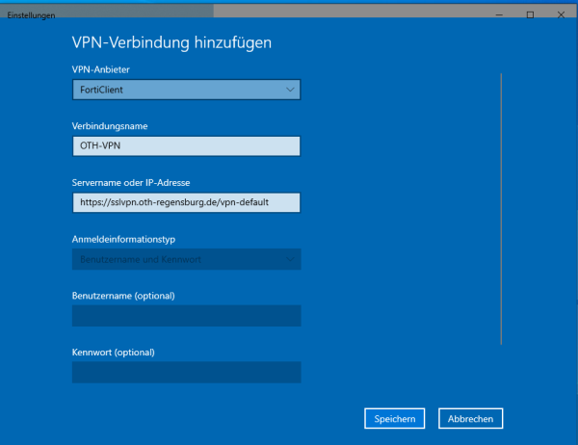The width and height of the screenshot is (578, 445).
Task: Click the Benutzername (optional) label
Action: tap(123, 296)
